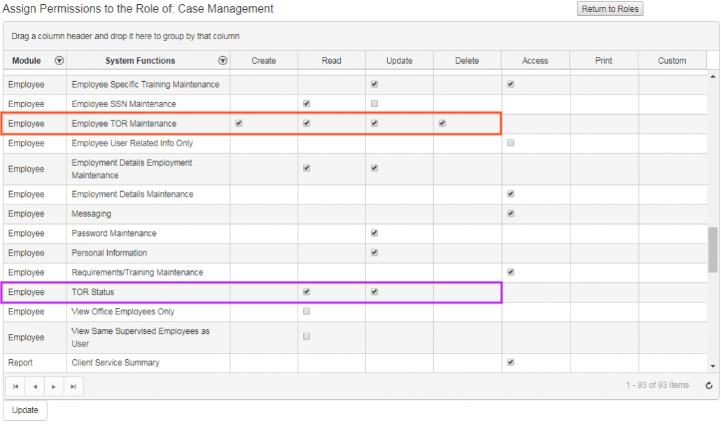Sort by the Delete column header
The width and height of the screenshot is (721, 425).
[467, 61]
